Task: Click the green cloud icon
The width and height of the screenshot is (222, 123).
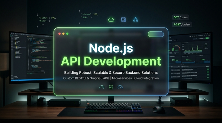Action: pos(111,20)
